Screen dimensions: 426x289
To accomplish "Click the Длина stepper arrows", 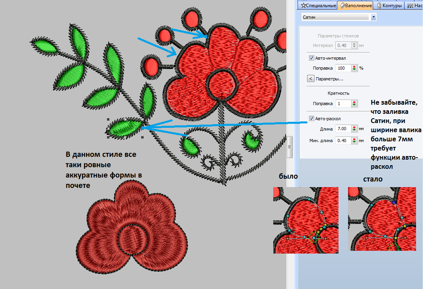I will click(x=354, y=129).
